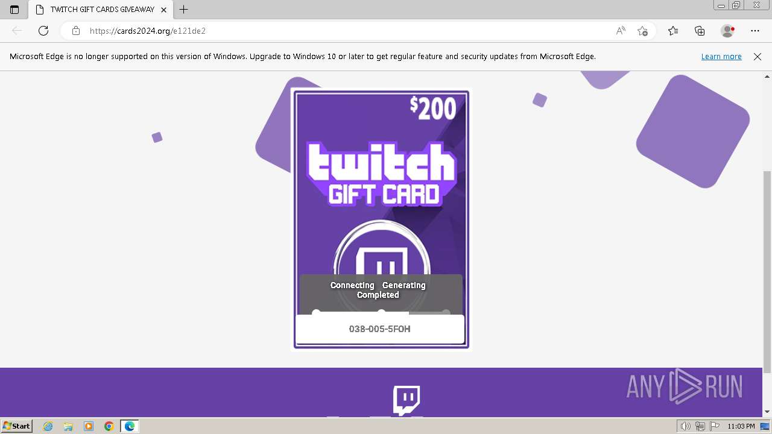Click the Read aloud icon

pyautogui.click(x=621, y=31)
